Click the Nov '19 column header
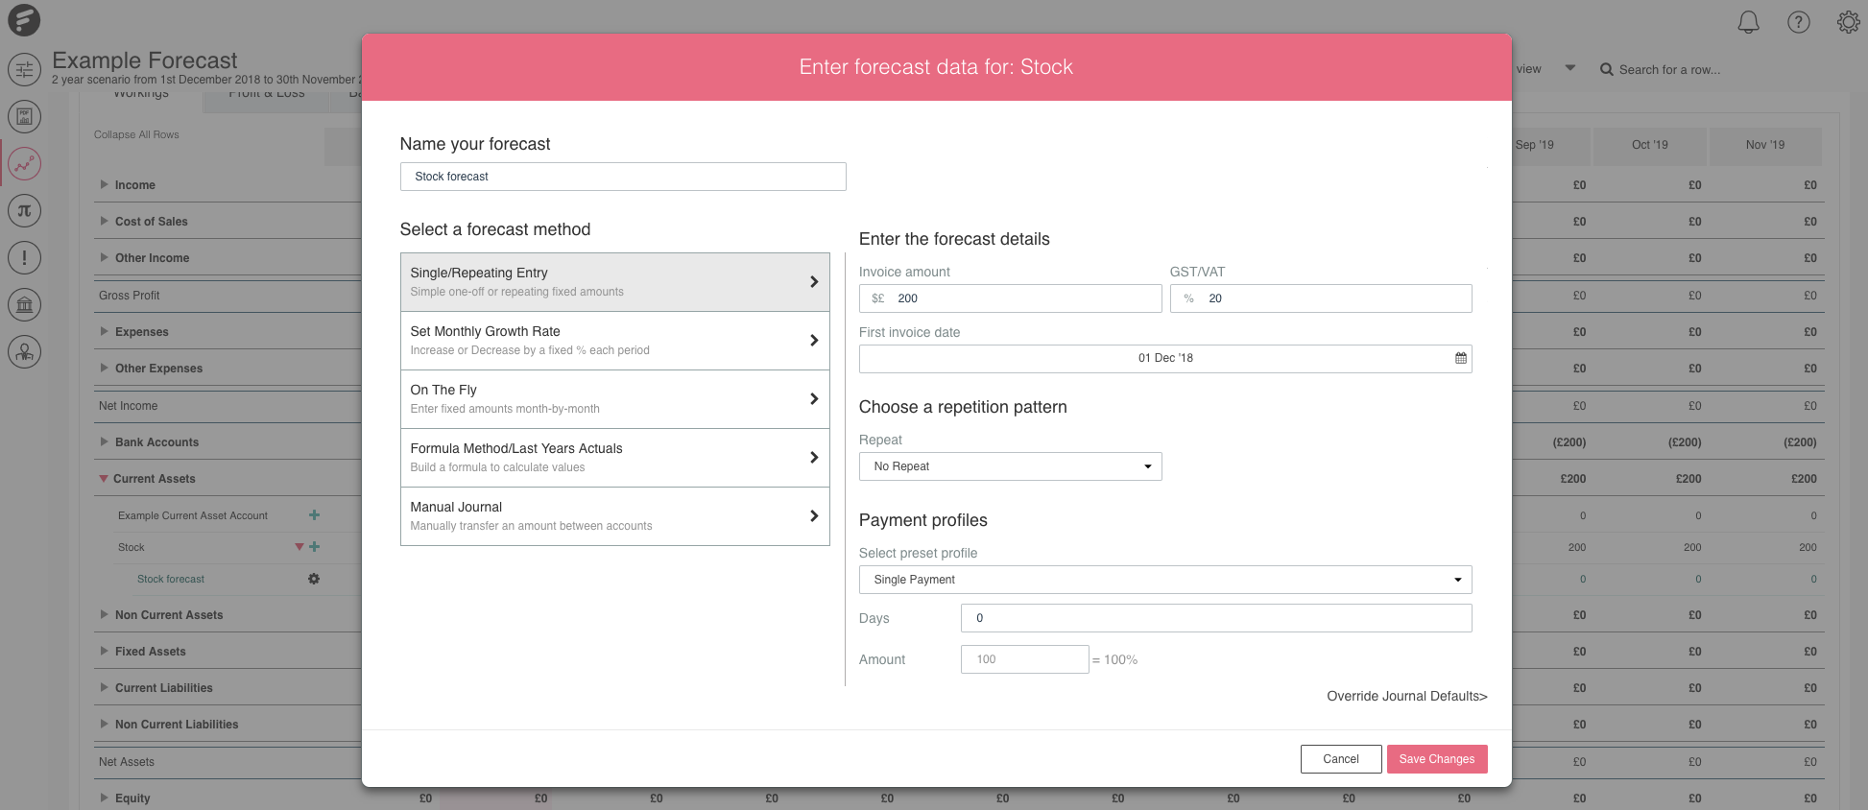Image resolution: width=1868 pixels, height=810 pixels. (x=1765, y=145)
